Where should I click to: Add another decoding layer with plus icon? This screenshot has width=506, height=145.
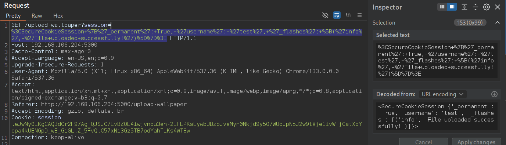494,94
